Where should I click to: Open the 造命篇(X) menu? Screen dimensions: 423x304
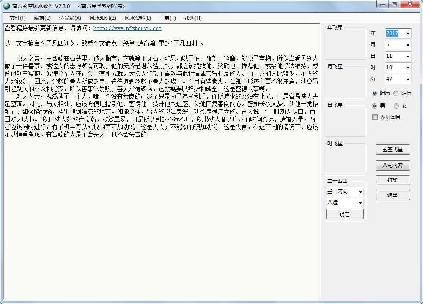pyautogui.click(x=69, y=18)
